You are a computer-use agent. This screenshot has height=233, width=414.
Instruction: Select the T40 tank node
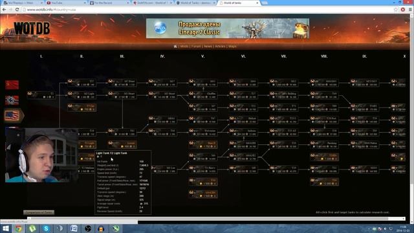162,132
